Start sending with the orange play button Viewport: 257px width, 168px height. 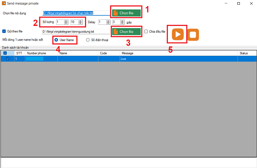(x=178, y=34)
